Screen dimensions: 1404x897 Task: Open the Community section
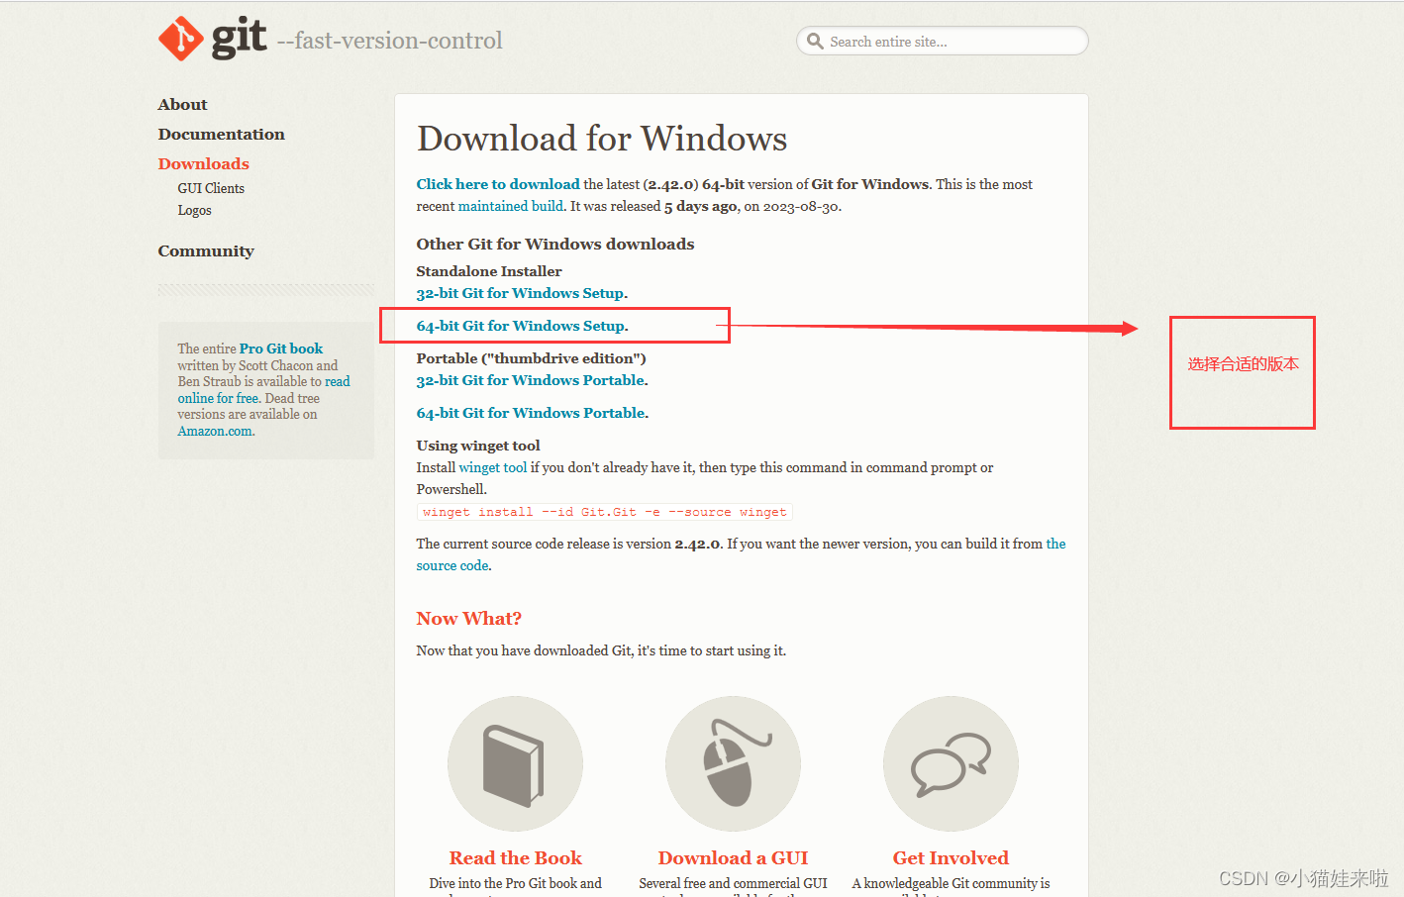(x=206, y=250)
